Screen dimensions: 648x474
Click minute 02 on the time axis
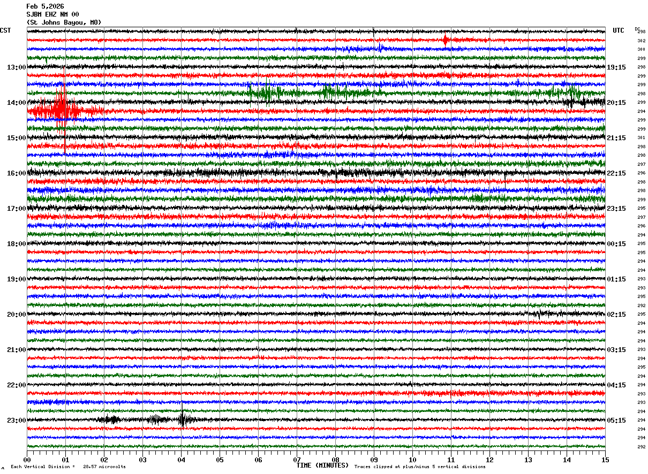[104, 460]
